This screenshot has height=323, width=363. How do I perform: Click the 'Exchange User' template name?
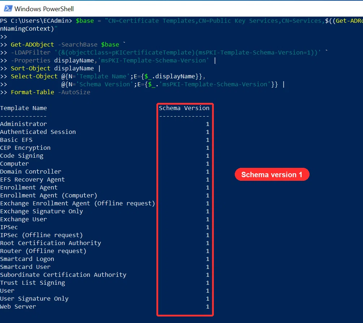(23, 219)
